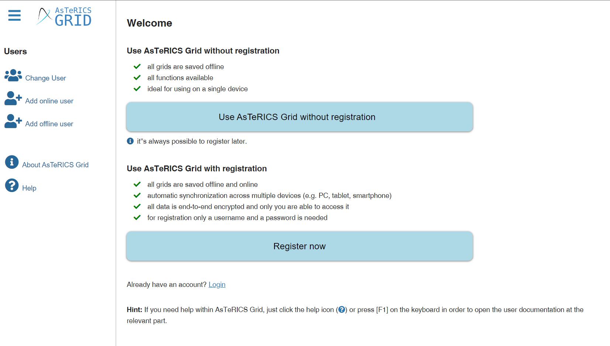Click Use AsTeRICS Grid without registration button
610x346 pixels.
coord(300,117)
